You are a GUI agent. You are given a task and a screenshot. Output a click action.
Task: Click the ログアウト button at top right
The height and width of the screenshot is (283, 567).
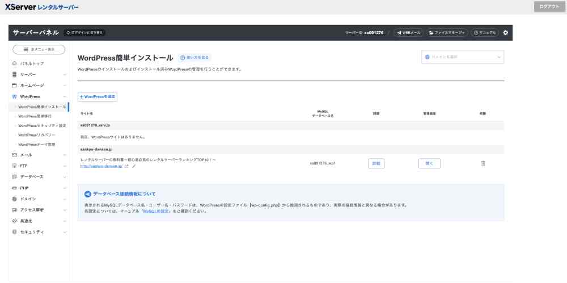[549, 6]
